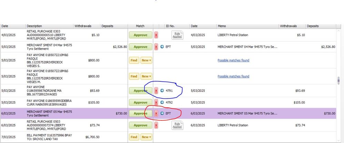Click blue arrow on $2,526.80 EFT row
The height and width of the screenshot is (143, 344).
(162, 47)
